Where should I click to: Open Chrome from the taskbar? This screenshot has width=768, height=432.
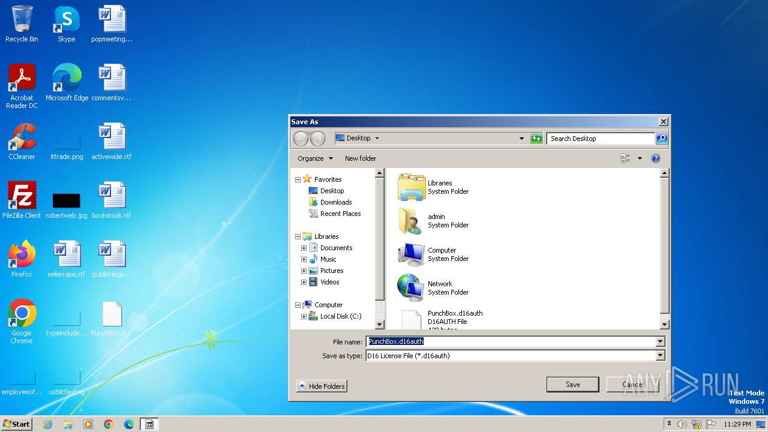click(x=109, y=424)
